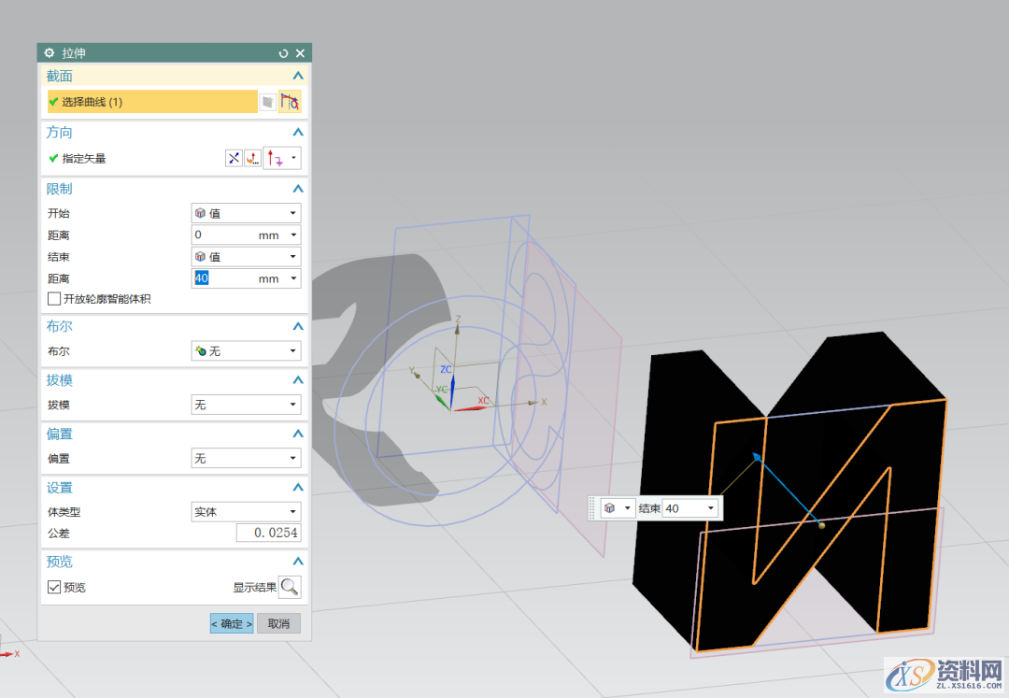The image size is (1009, 698).
Task: Click the on-screen 结束 value field showing 40
Action: 684,508
